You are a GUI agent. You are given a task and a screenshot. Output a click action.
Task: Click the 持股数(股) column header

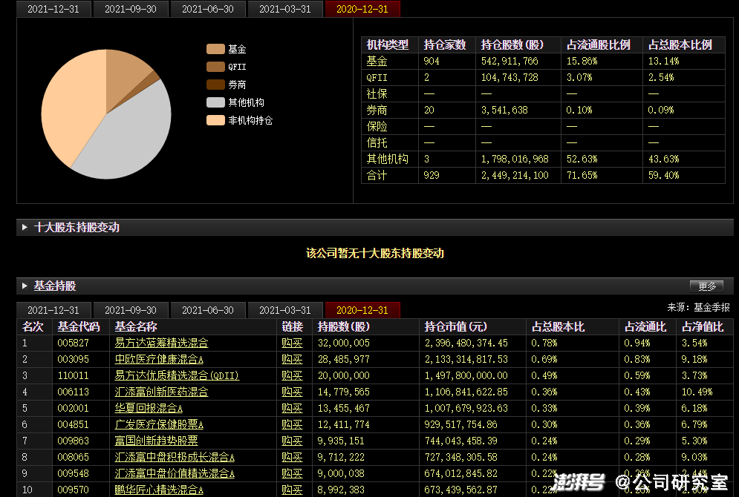point(343,326)
